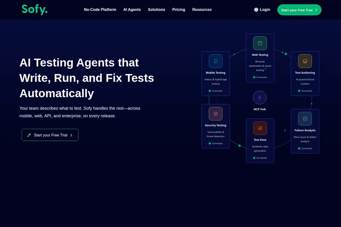Viewport: 341px width, 227px height.
Task: Click the hero Start your Free Trial button
Action: (50, 135)
